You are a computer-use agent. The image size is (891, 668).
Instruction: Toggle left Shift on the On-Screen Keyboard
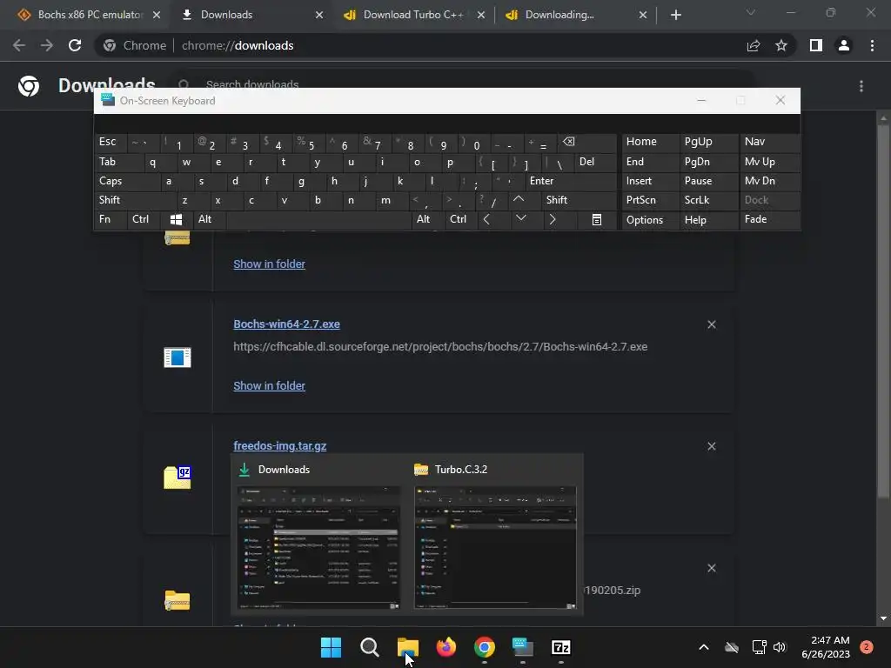pyautogui.click(x=135, y=200)
